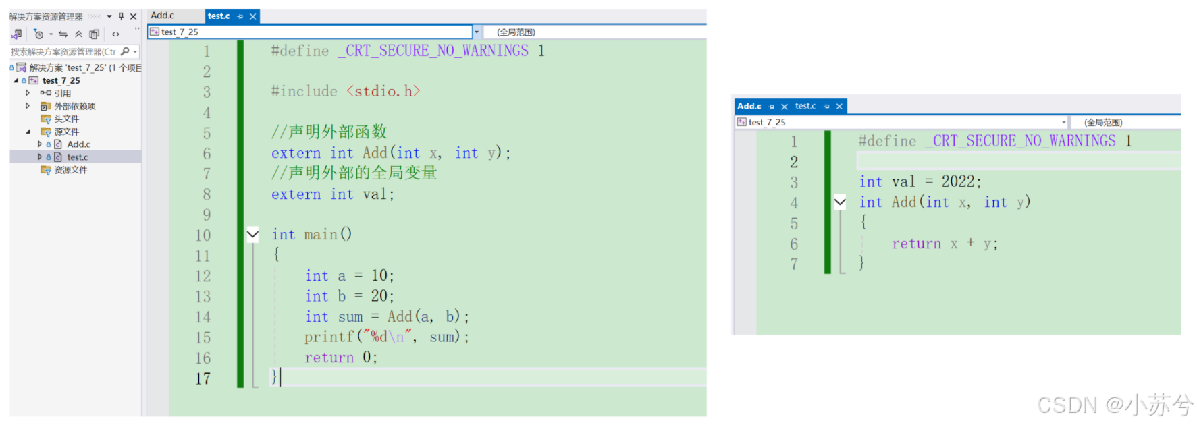Select test.c in Solution Explorer
The image size is (1197, 425).
point(77,157)
